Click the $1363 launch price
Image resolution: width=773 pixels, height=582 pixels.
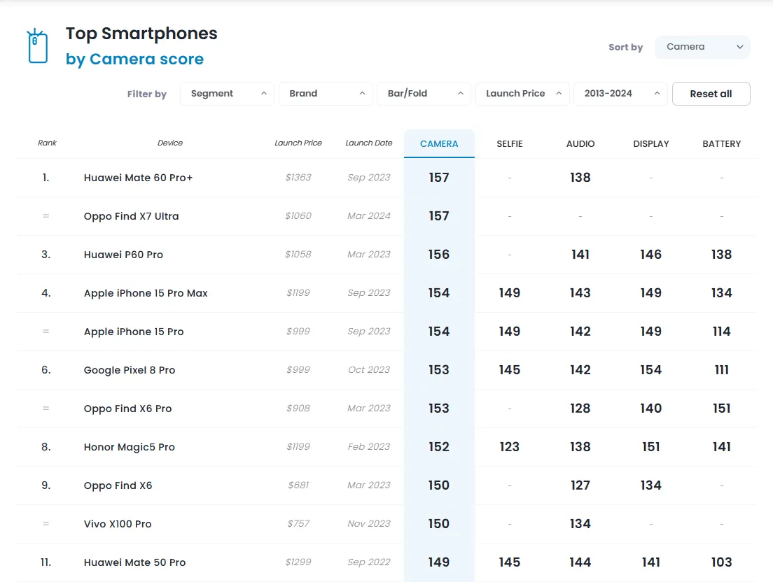[x=298, y=177]
